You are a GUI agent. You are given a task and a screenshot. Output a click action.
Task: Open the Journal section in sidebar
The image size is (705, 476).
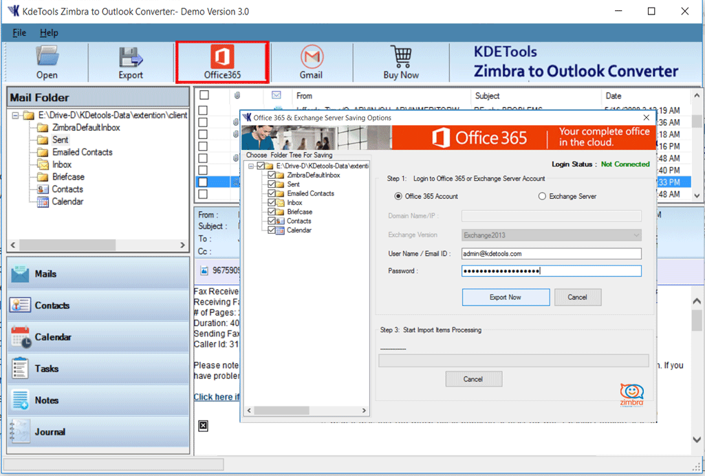tap(98, 432)
